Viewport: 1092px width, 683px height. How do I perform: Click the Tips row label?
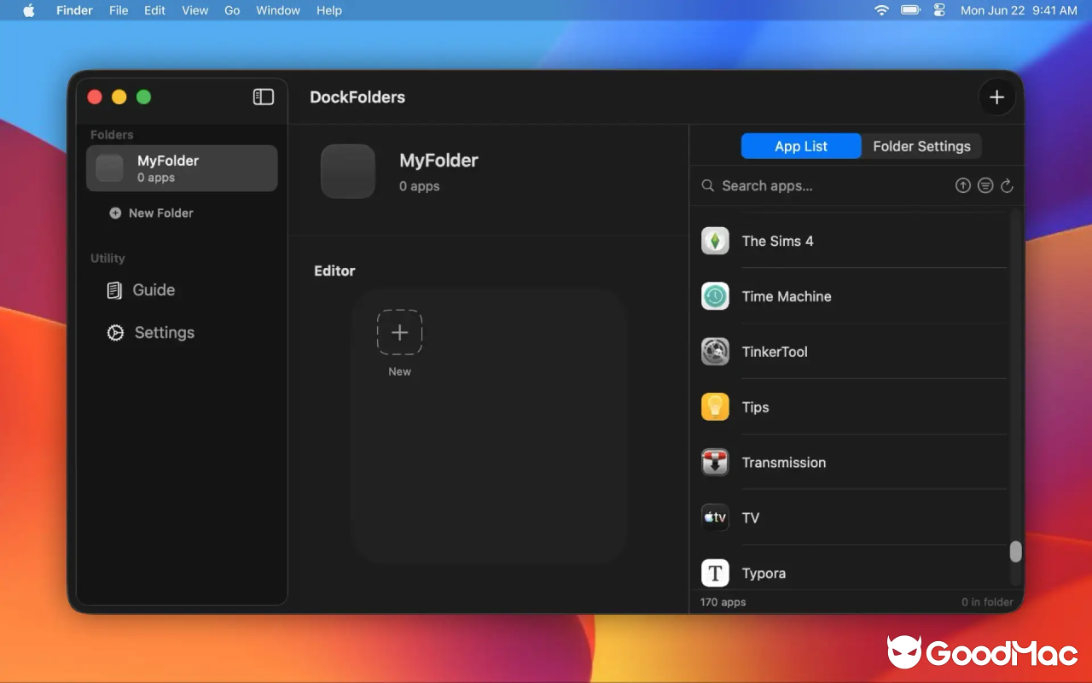click(x=755, y=407)
